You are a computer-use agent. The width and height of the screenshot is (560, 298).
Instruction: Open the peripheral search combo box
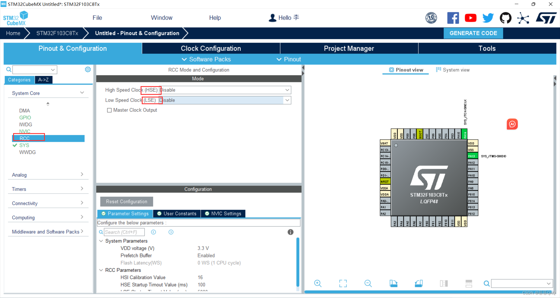(35, 70)
